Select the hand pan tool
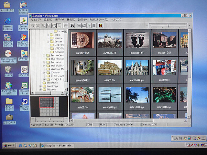The image size is (207, 155). [54, 26]
